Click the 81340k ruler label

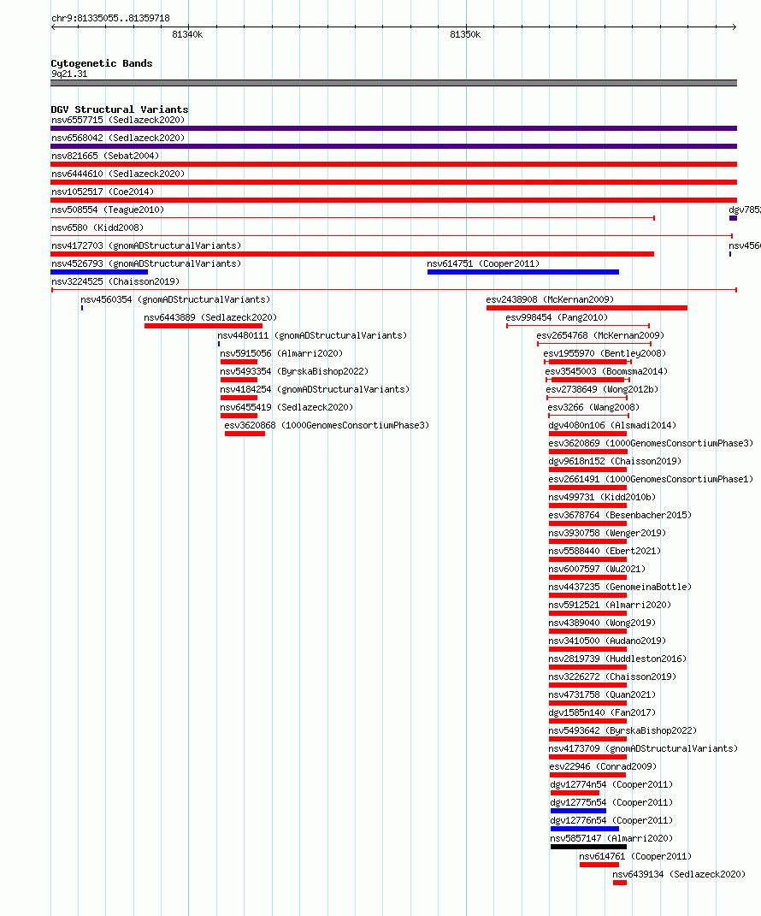click(x=187, y=34)
